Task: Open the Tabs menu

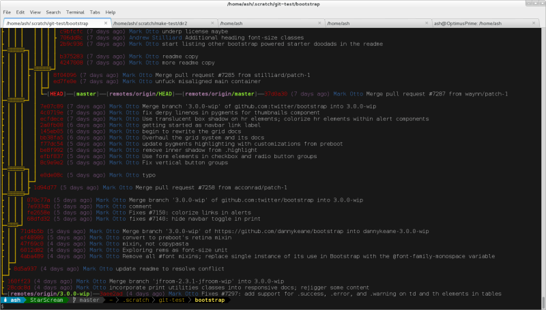Action: coord(95,12)
